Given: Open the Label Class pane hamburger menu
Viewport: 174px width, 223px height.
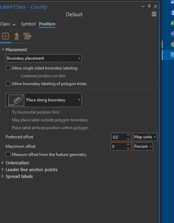Looking at the screenshot, I should pos(154,14).
